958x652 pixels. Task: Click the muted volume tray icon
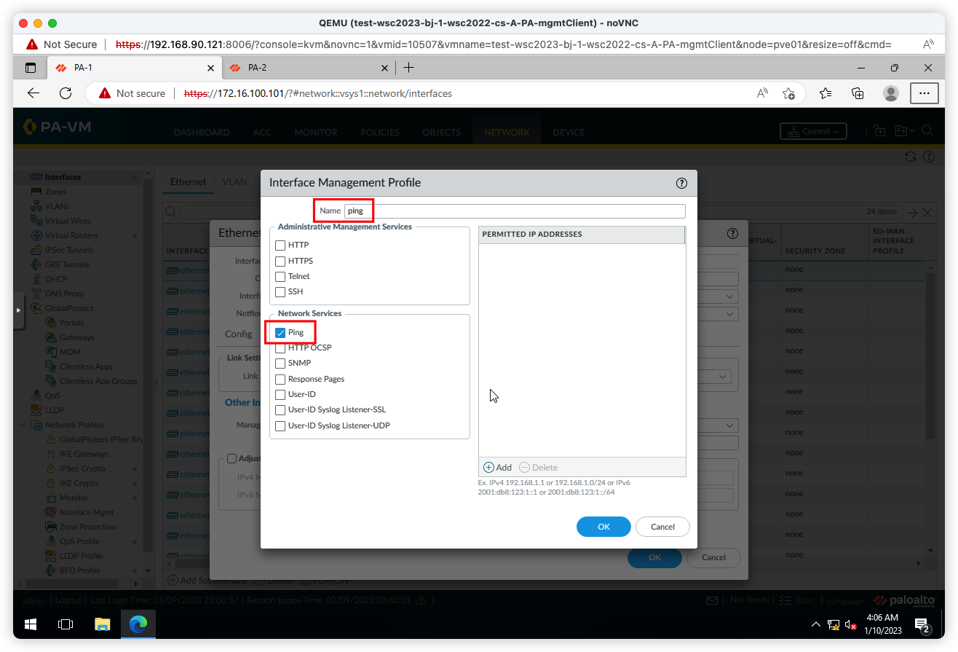pyautogui.click(x=850, y=624)
